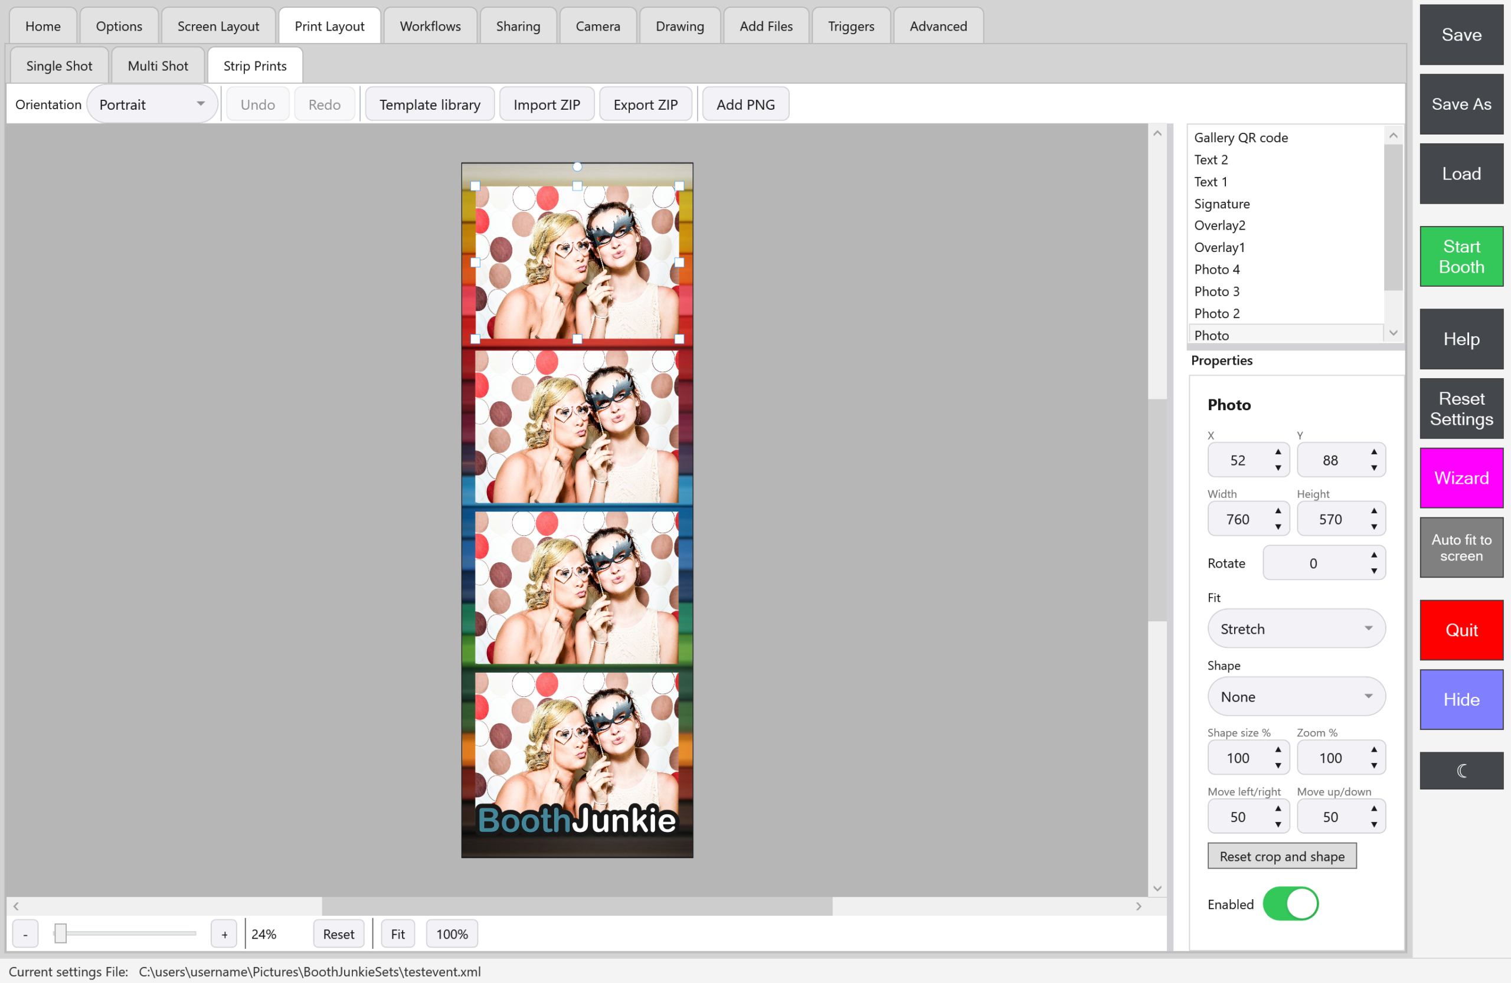The height and width of the screenshot is (983, 1511).
Task: Open the Camera tab
Action: point(597,26)
